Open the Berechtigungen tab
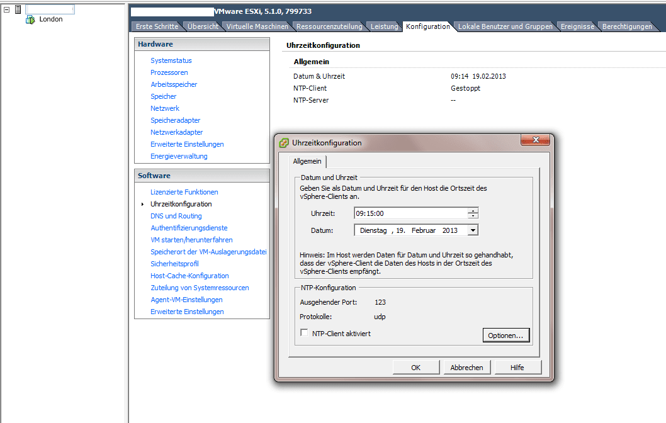The width and height of the screenshot is (666, 423). coord(627,26)
